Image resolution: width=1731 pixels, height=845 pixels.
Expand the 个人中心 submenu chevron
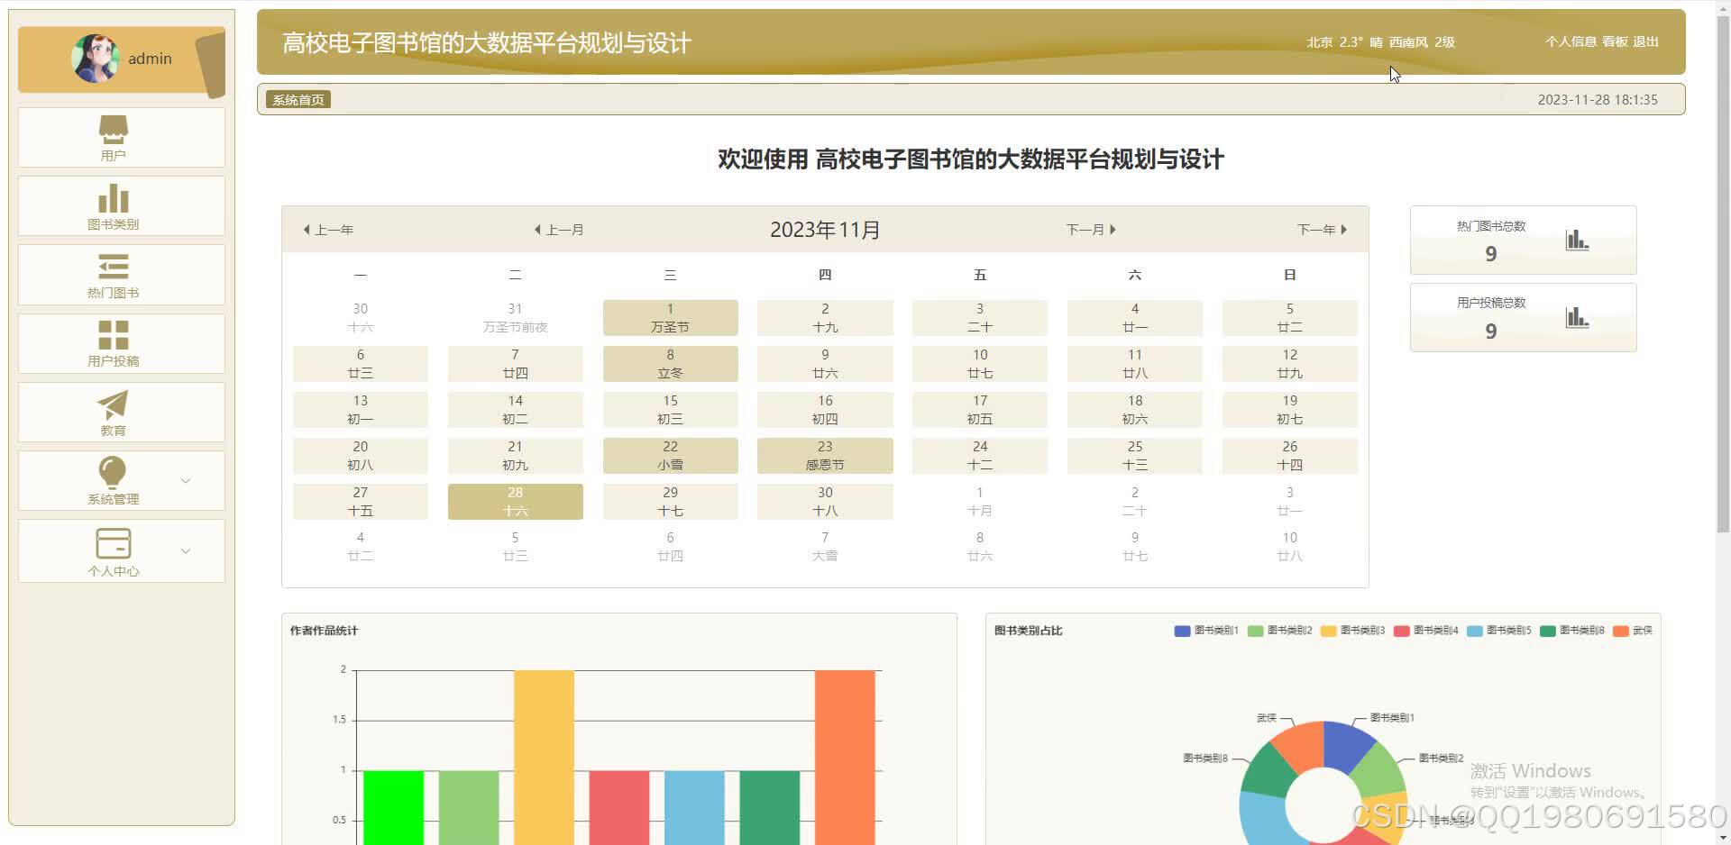(x=186, y=551)
